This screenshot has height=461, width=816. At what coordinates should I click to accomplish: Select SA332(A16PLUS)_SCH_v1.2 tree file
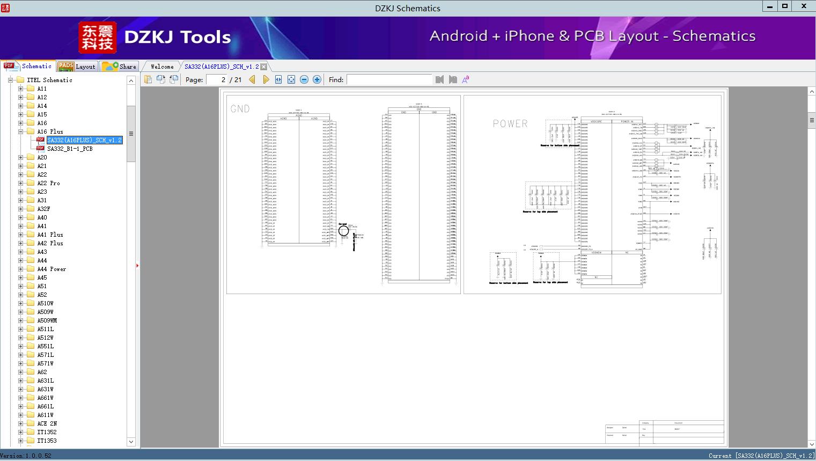85,140
